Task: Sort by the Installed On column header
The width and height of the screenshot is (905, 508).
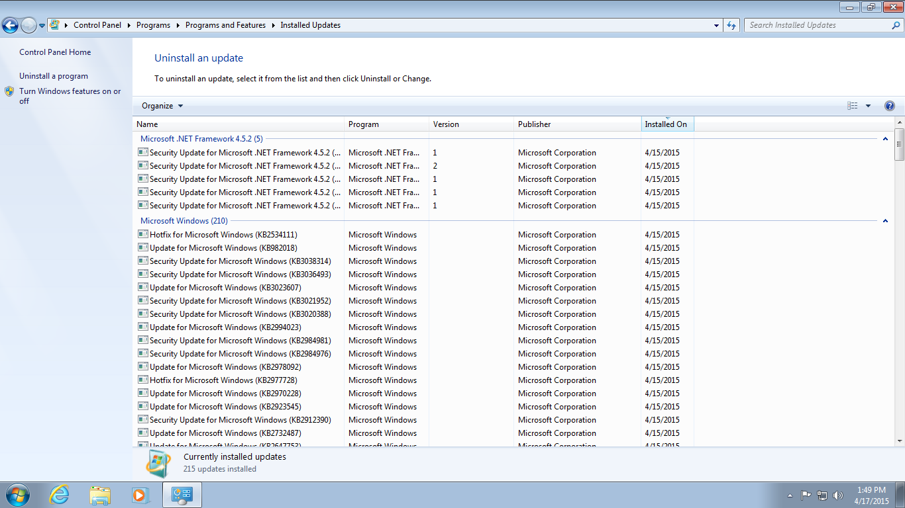Action: point(668,124)
